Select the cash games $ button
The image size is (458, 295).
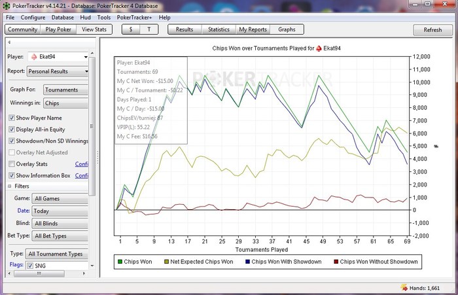coord(131,29)
